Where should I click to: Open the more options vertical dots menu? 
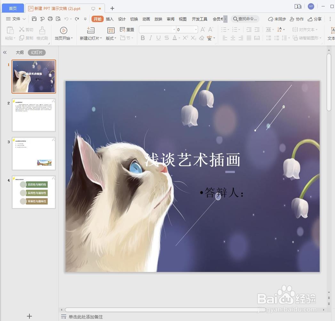coord(330,19)
